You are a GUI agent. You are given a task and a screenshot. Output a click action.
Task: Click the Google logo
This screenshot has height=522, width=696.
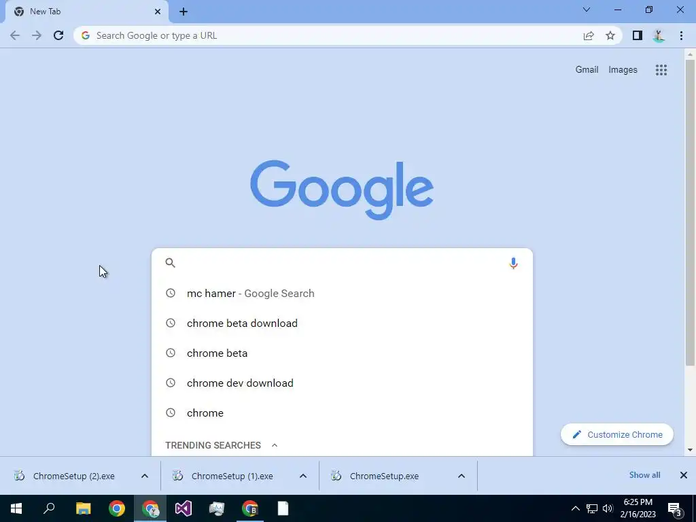coord(342,190)
